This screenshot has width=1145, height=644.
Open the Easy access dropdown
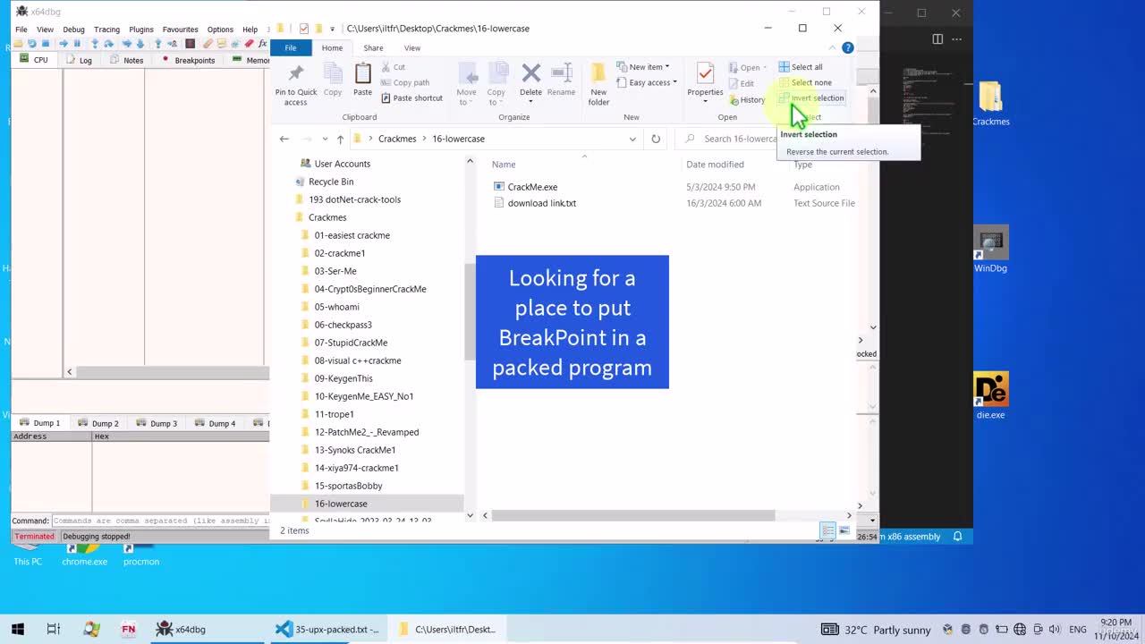tap(646, 83)
